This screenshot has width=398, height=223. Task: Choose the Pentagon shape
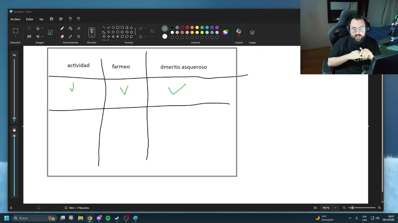(113, 32)
